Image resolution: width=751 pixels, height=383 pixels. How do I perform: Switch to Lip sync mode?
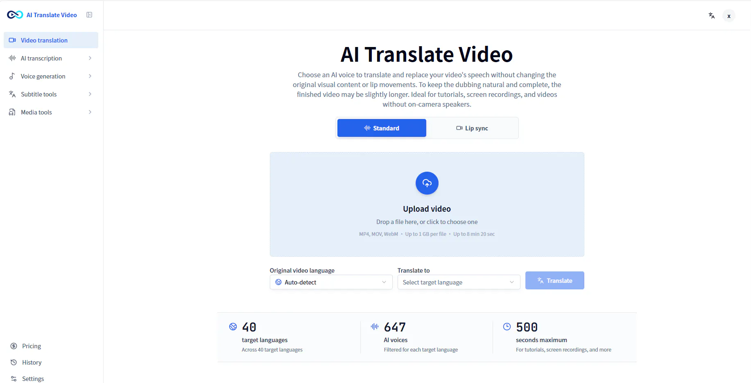472,128
